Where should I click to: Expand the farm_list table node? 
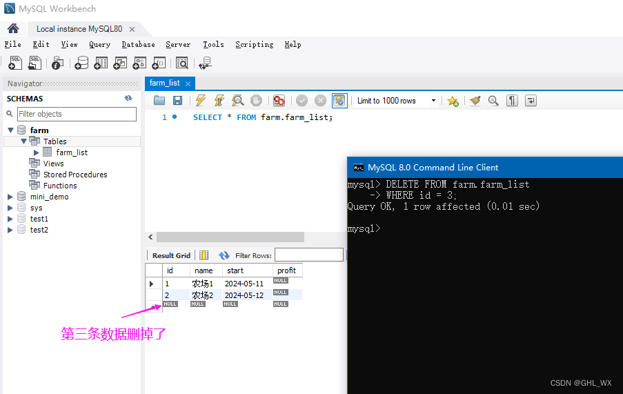(36, 152)
